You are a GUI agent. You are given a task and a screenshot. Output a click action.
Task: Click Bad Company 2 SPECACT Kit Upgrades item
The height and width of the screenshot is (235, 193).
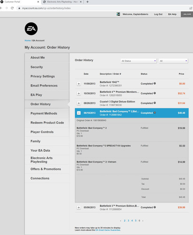click(x=103, y=146)
